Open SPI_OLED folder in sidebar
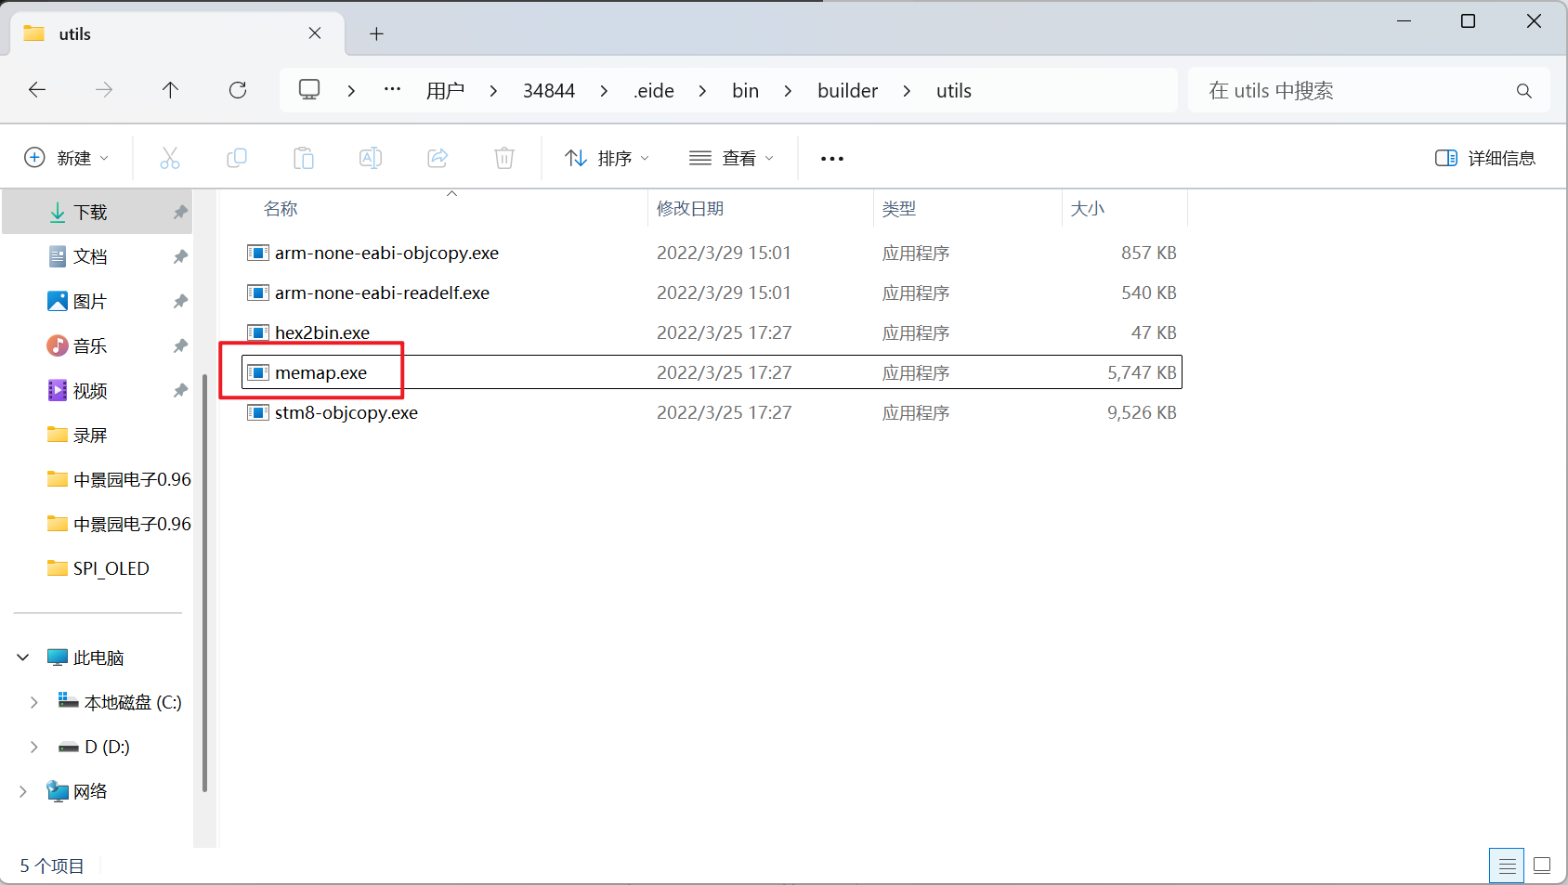Viewport: 1568px width, 885px height. click(x=111, y=569)
